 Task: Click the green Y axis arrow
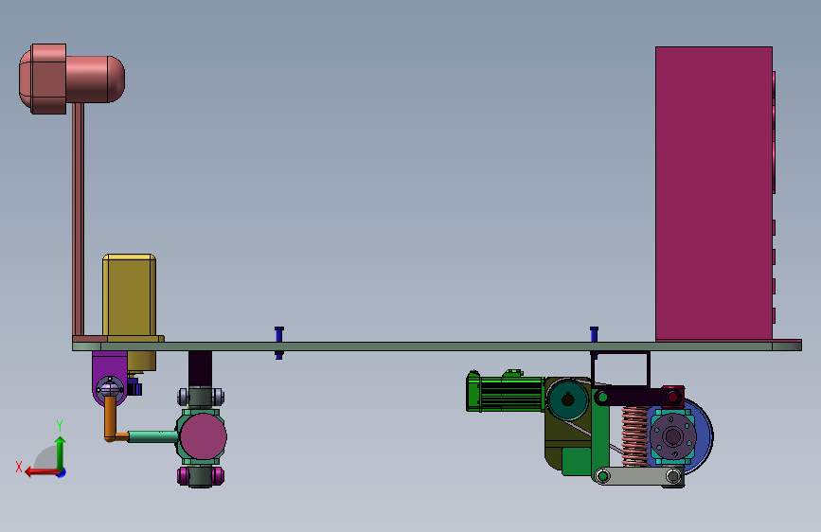click(x=61, y=452)
